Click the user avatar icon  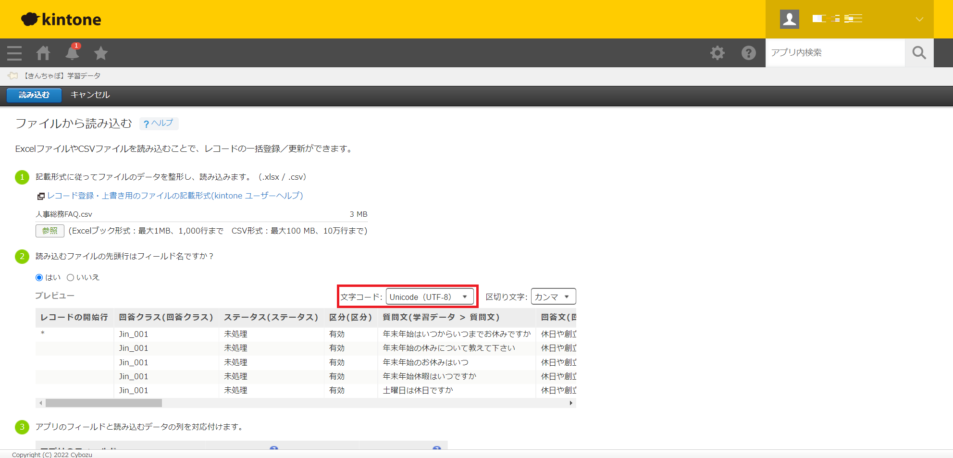click(x=789, y=19)
